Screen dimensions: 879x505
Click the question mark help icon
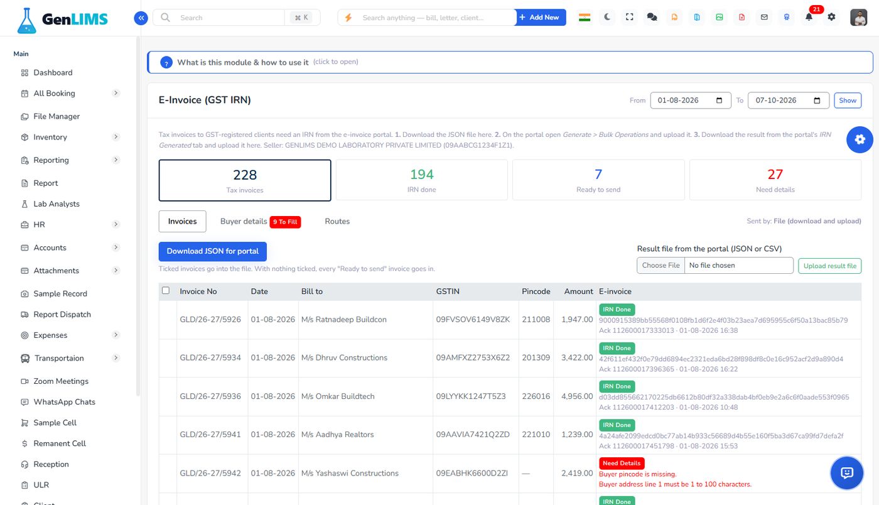[166, 63]
